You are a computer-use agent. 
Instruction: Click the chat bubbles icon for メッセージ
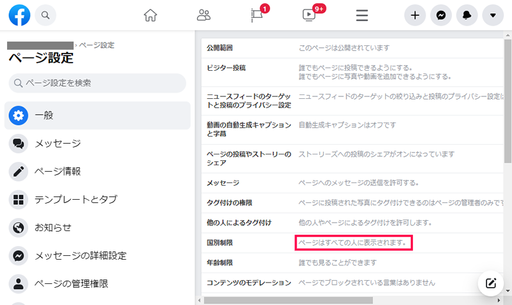pos(19,143)
